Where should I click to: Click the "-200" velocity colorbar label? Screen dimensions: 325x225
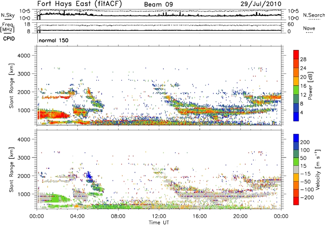[307, 197]
